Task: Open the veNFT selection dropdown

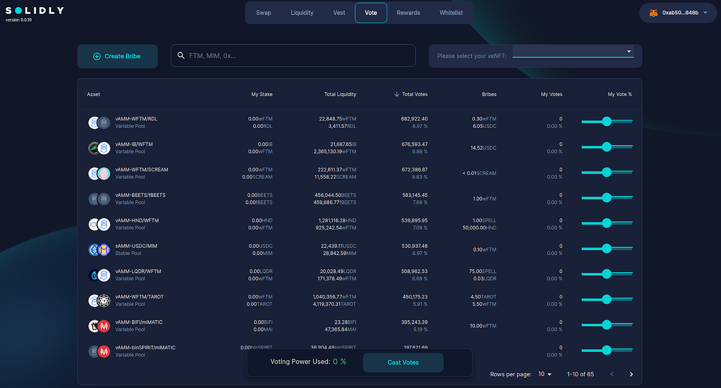Action: tap(628, 51)
